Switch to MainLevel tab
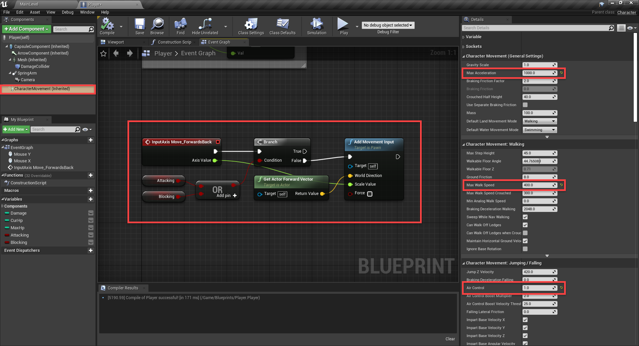Image resolution: width=639 pixels, height=346 pixels. [x=29, y=4]
